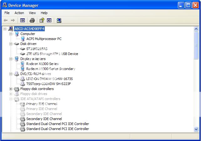
Task: Click the ACPI Multiprocessor PC device icon
Action: [23, 39]
